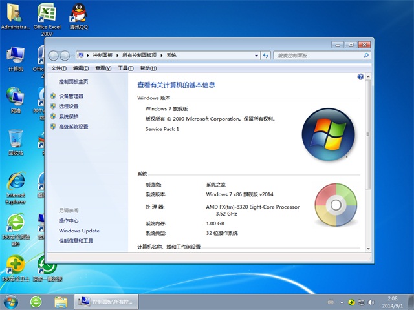Image resolution: width=414 pixels, height=310 pixels.
Task: Click the scrollbar down arrow
Action: pyautogui.click(x=368, y=249)
